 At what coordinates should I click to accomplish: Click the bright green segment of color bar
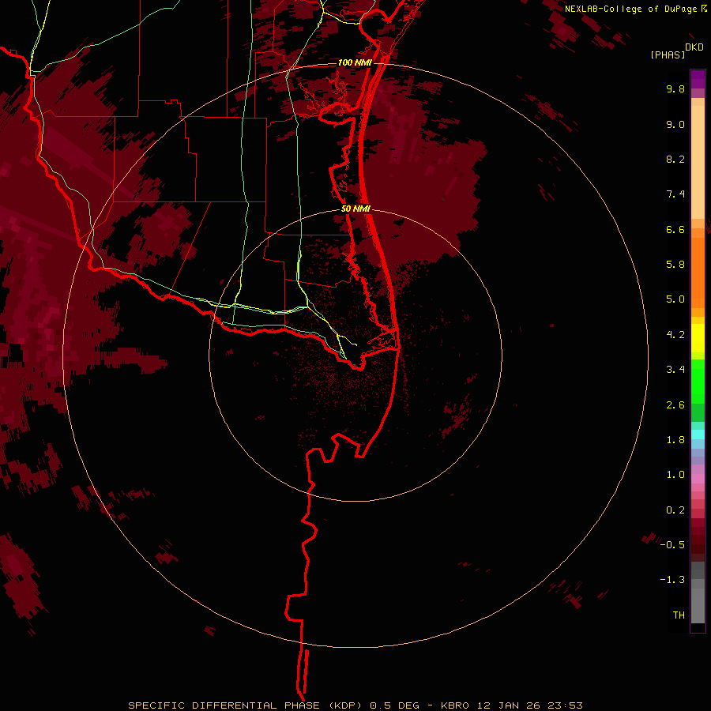(x=698, y=382)
